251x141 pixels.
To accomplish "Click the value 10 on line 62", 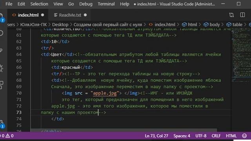I will tap(54, 42).
